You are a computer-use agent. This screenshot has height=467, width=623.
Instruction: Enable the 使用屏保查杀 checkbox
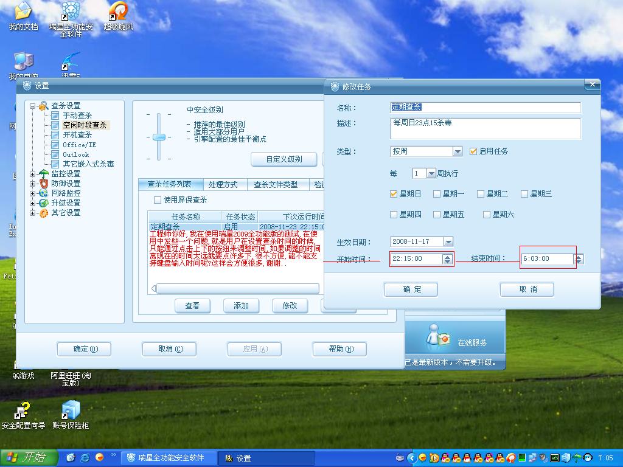click(x=158, y=200)
